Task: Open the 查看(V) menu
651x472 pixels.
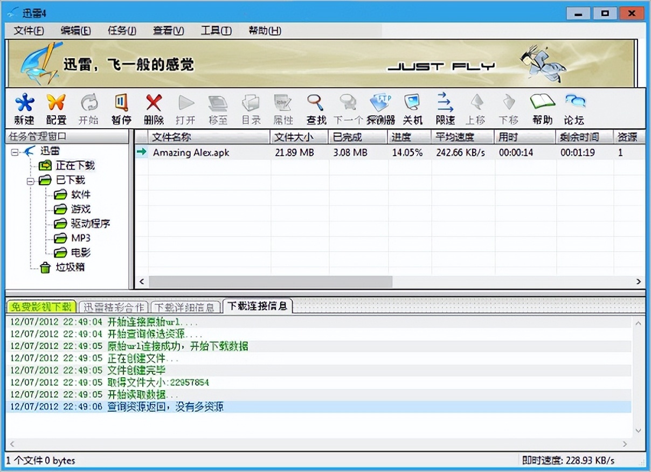Action: [168, 30]
